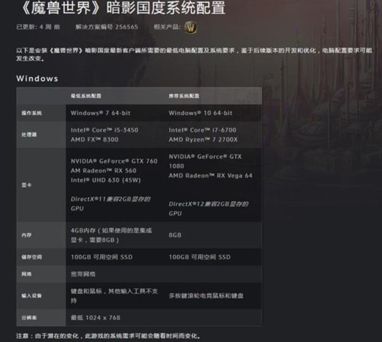382x342 pixels.
Task: Click the 相关产品 label
Action: click(167, 27)
